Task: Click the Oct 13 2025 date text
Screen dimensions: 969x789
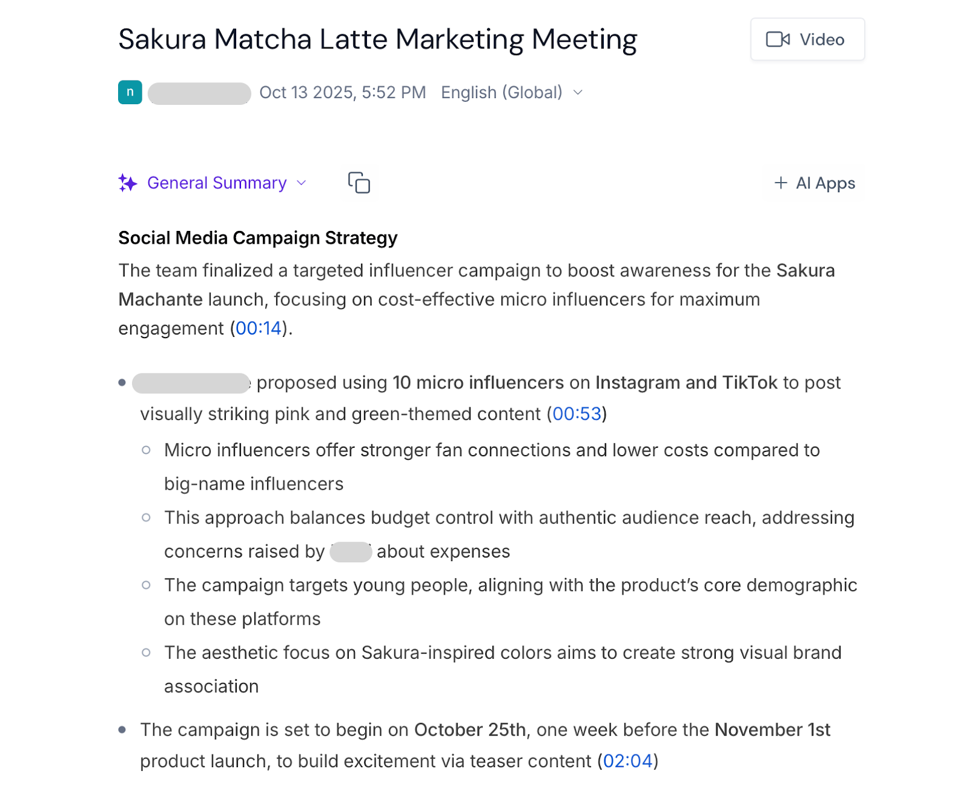Action: 342,92
